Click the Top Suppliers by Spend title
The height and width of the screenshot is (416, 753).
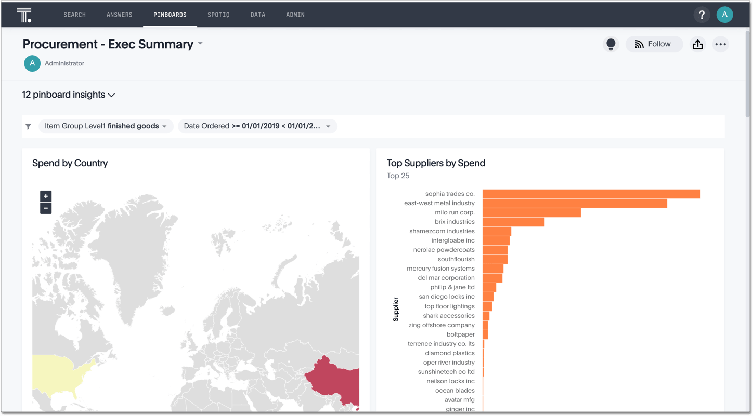436,163
